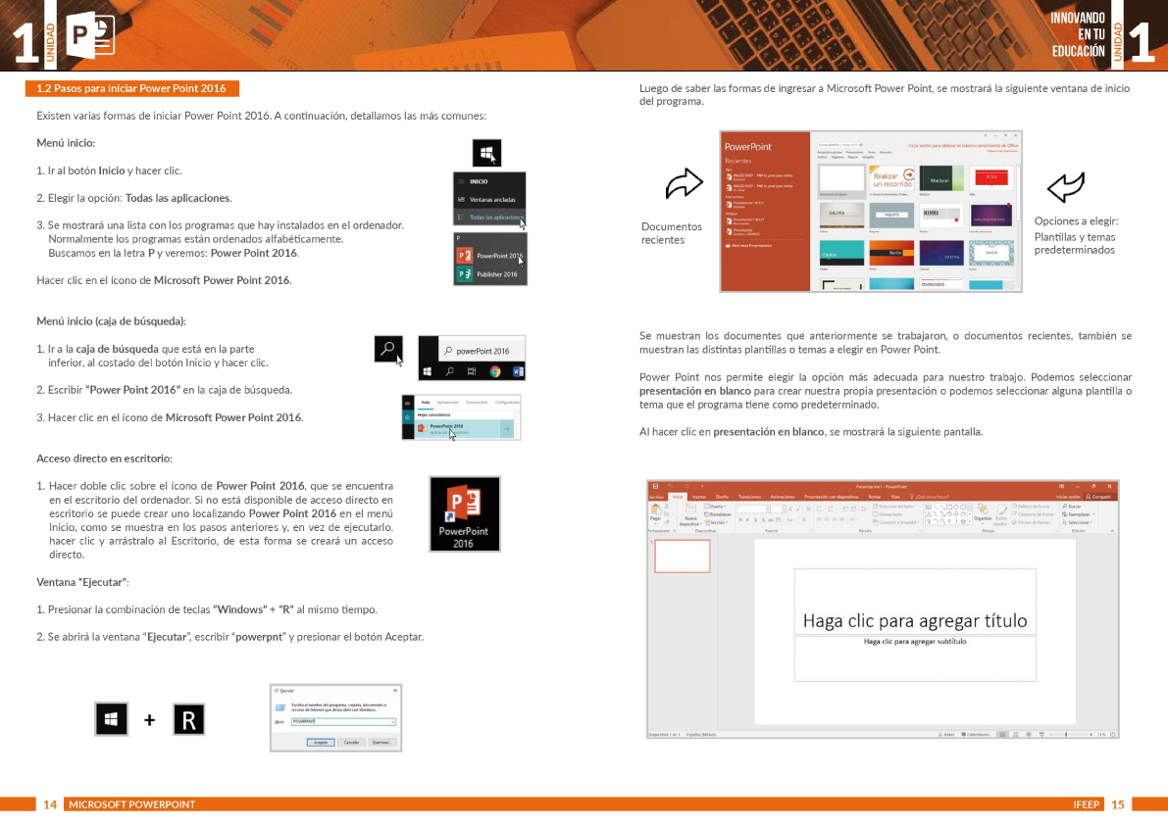Click the taskbar search magnifier icon
This screenshot has height=825, width=1168.
click(450, 371)
